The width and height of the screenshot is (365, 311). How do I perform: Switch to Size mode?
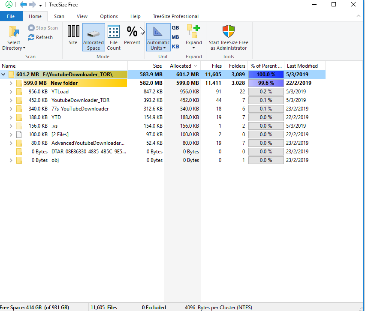click(x=73, y=35)
